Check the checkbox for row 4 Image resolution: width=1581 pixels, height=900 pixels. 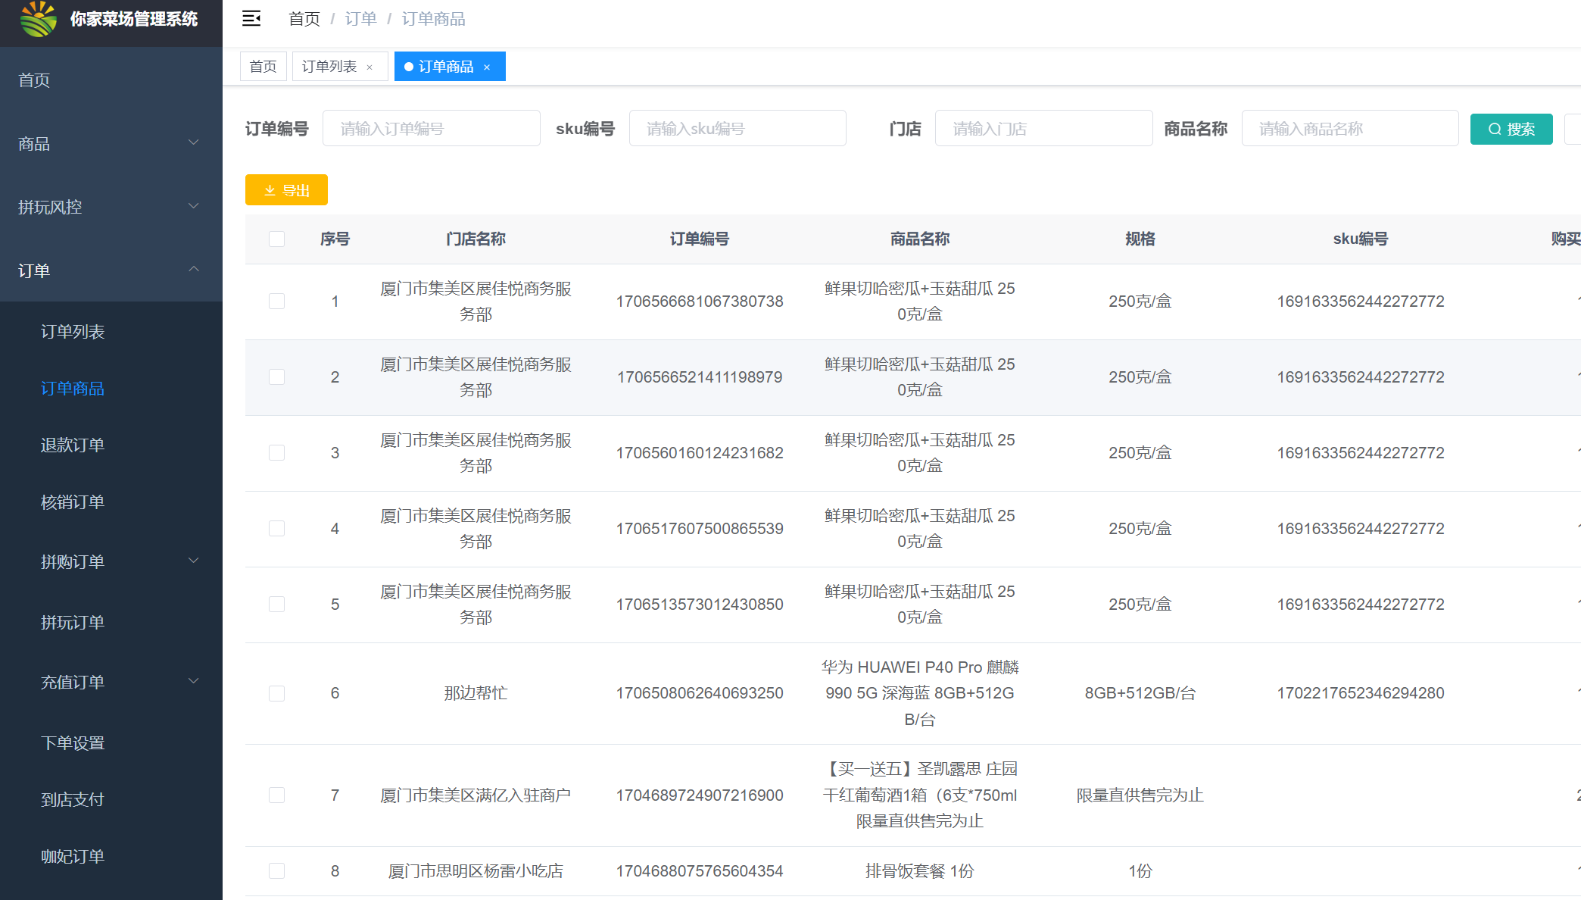(277, 529)
